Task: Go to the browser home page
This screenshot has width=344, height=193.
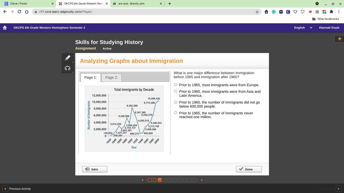Action: point(27,12)
